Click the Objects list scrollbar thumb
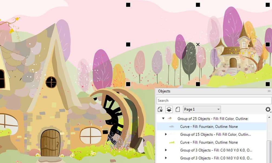The image size is (272, 163). [269, 152]
